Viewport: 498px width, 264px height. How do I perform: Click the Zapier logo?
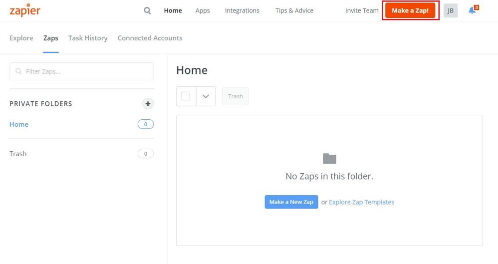coord(25,10)
